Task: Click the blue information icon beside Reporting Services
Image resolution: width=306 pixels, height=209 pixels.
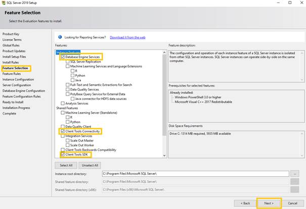Action: tap(61, 37)
